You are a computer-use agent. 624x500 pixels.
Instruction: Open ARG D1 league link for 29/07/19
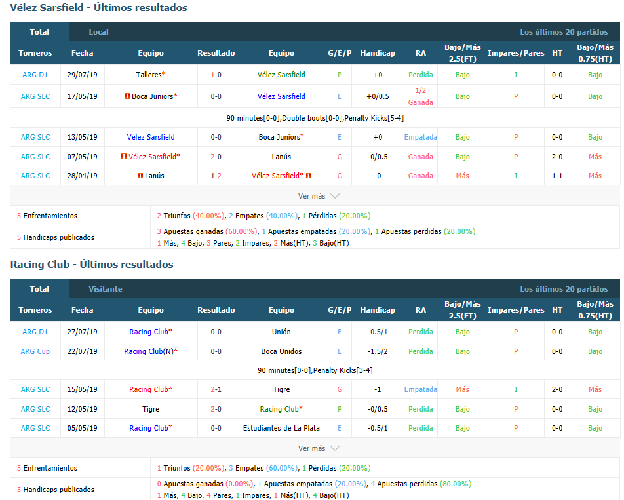(35, 75)
